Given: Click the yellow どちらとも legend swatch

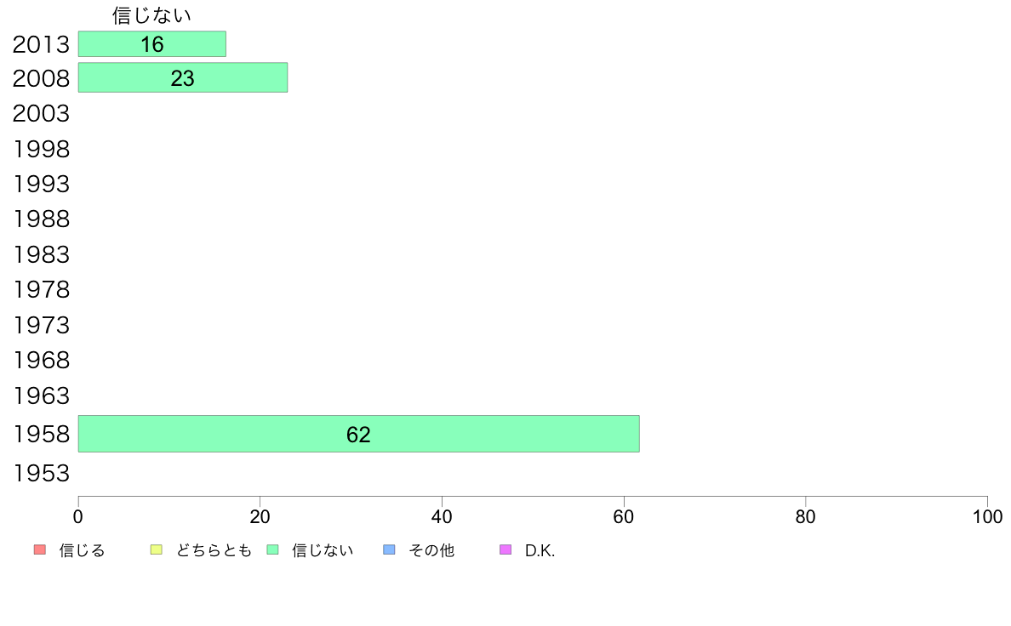Looking at the screenshot, I should coord(156,549).
